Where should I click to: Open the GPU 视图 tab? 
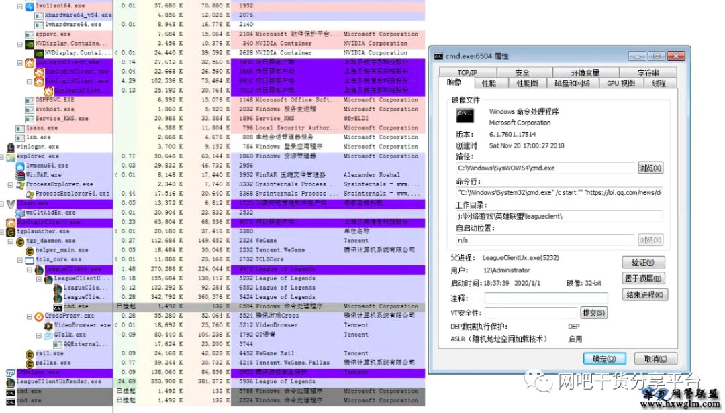[621, 83]
